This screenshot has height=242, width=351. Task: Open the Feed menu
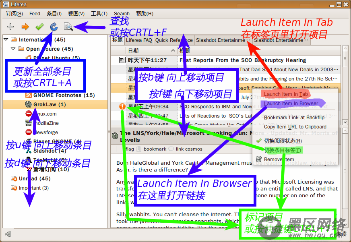click(x=35, y=14)
